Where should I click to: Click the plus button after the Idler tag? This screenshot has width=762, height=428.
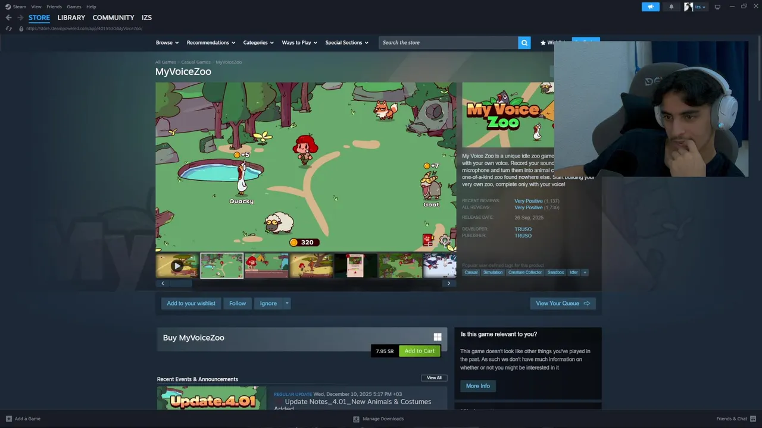pyautogui.click(x=585, y=272)
